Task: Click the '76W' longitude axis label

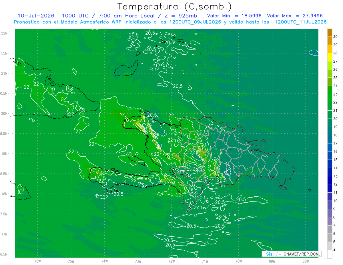Action: (x=37, y=261)
